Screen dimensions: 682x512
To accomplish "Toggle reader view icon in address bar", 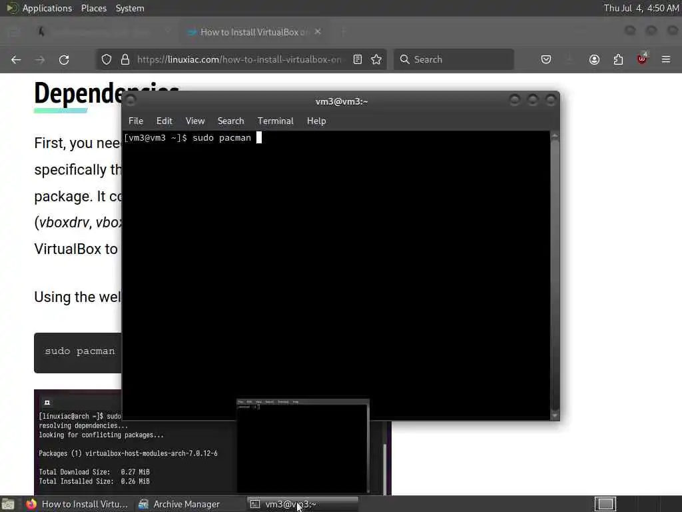I will (x=358, y=59).
